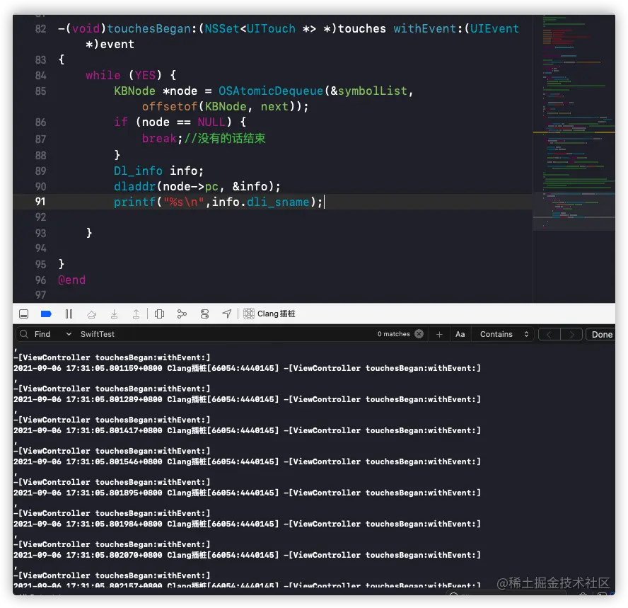Viewport: 628px width, 608px height.
Task: Add a search pattern with the plus icon
Action: [x=439, y=334]
